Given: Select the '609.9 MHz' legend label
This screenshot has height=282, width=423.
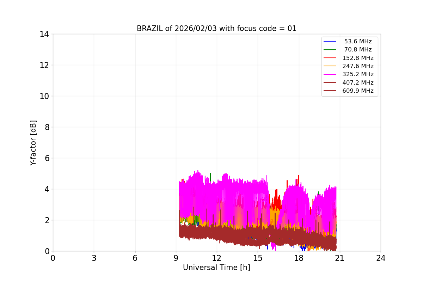Looking at the screenshot, I should tap(358, 91).
